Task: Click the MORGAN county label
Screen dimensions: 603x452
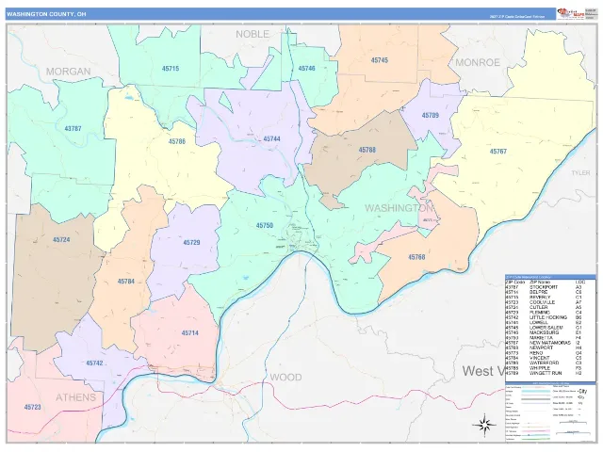Action: (68, 72)
